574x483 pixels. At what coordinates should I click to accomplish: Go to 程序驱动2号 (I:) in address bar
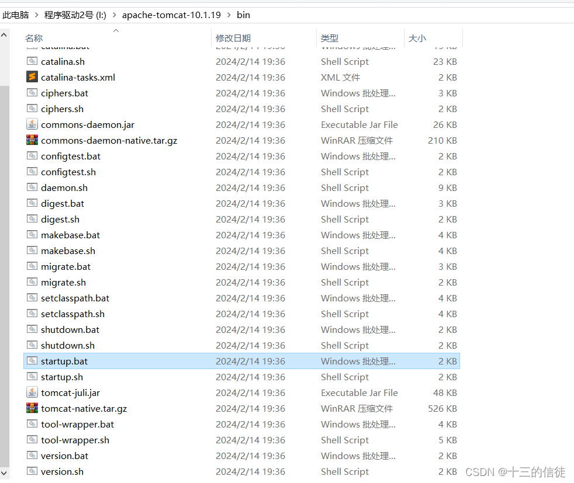tap(75, 15)
